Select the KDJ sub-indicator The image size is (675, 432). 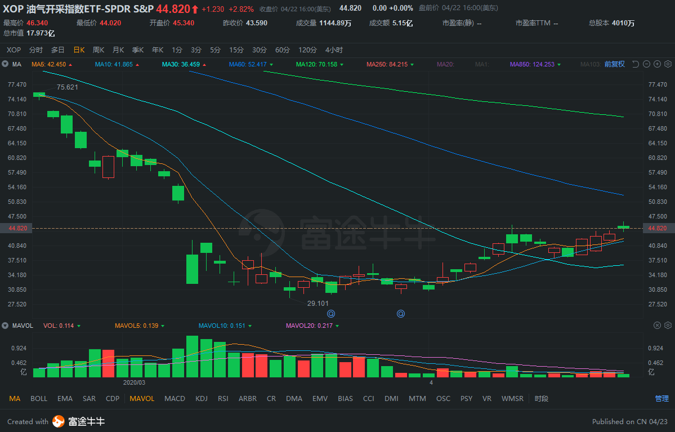click(202, 398)
